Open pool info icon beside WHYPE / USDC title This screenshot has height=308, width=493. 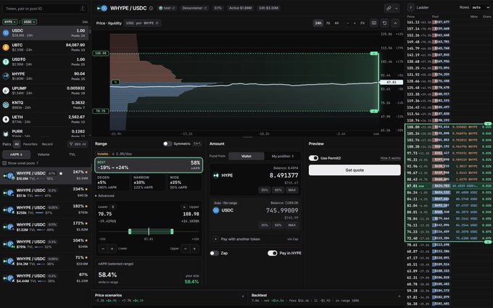coord(152,8)
